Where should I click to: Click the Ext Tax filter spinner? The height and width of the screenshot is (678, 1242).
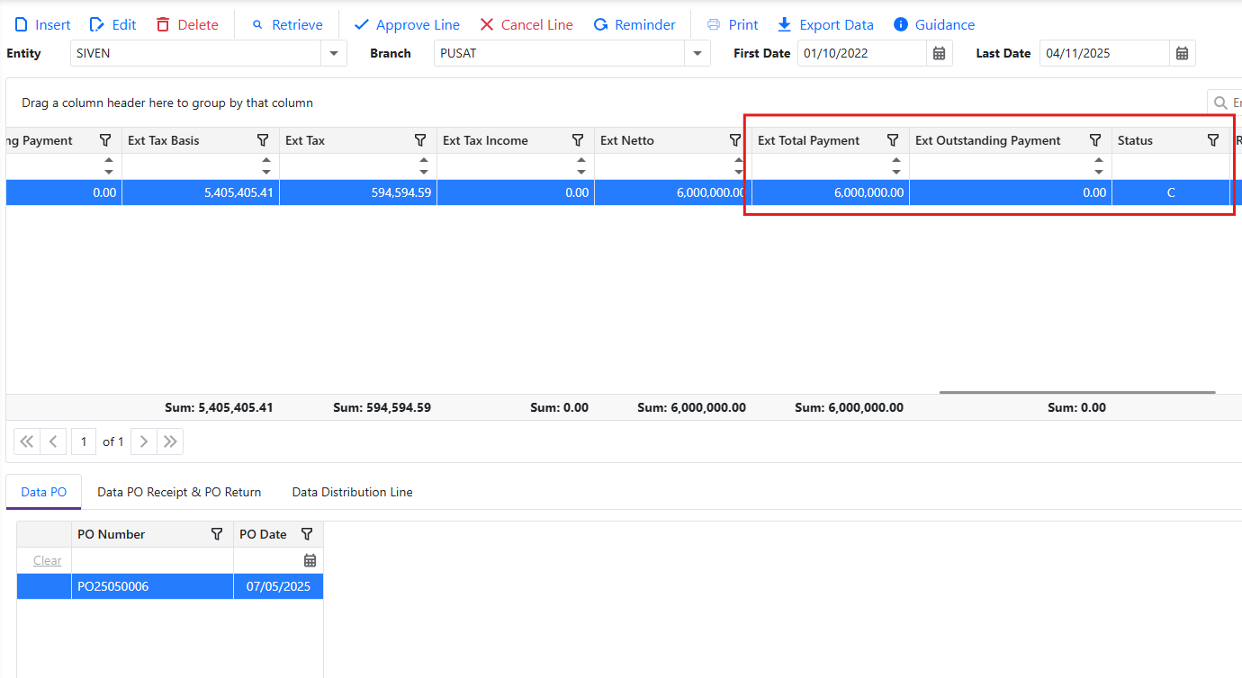(x=424, y=166)
